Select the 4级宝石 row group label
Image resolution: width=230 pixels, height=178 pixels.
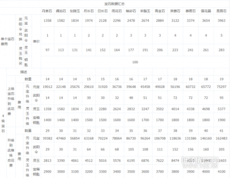[x=3, y=123]
